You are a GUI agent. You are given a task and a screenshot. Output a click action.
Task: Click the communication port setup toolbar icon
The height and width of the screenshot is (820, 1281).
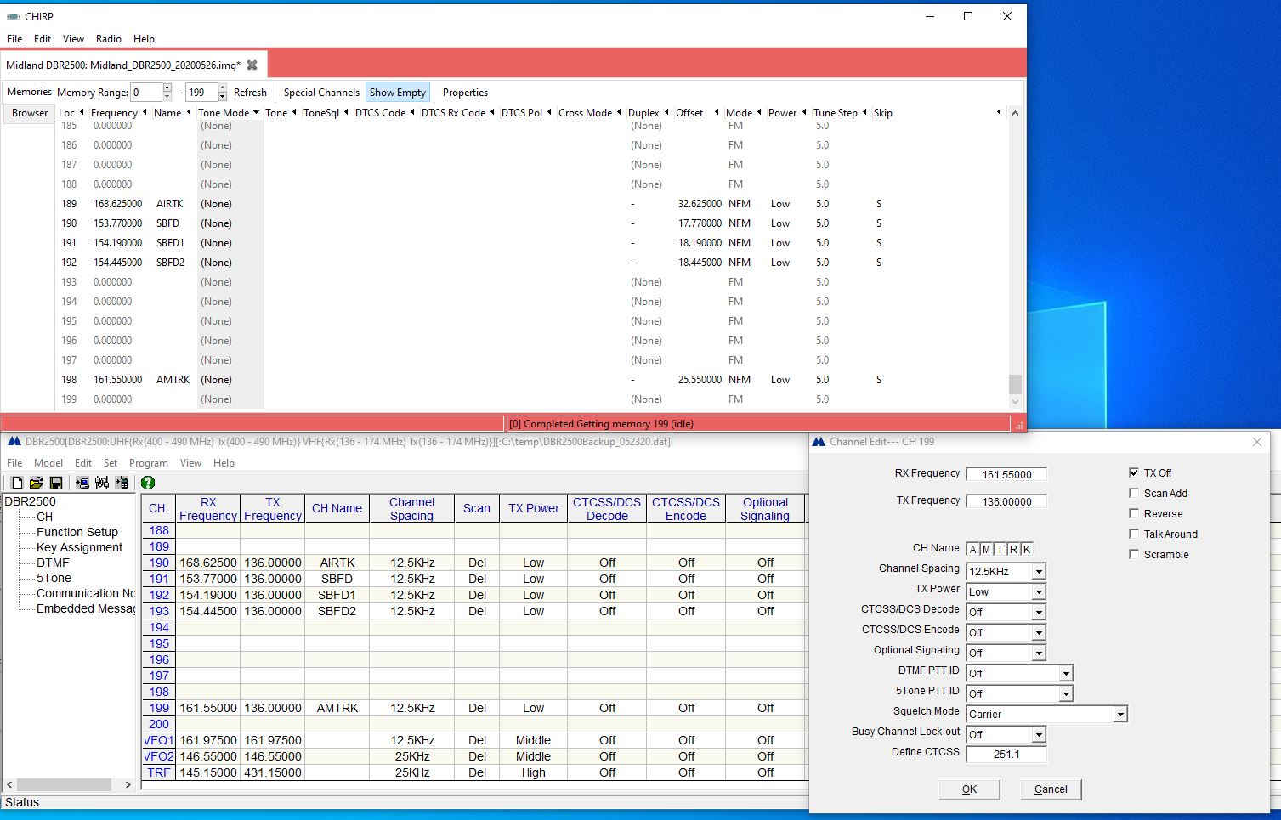(102, 483)
